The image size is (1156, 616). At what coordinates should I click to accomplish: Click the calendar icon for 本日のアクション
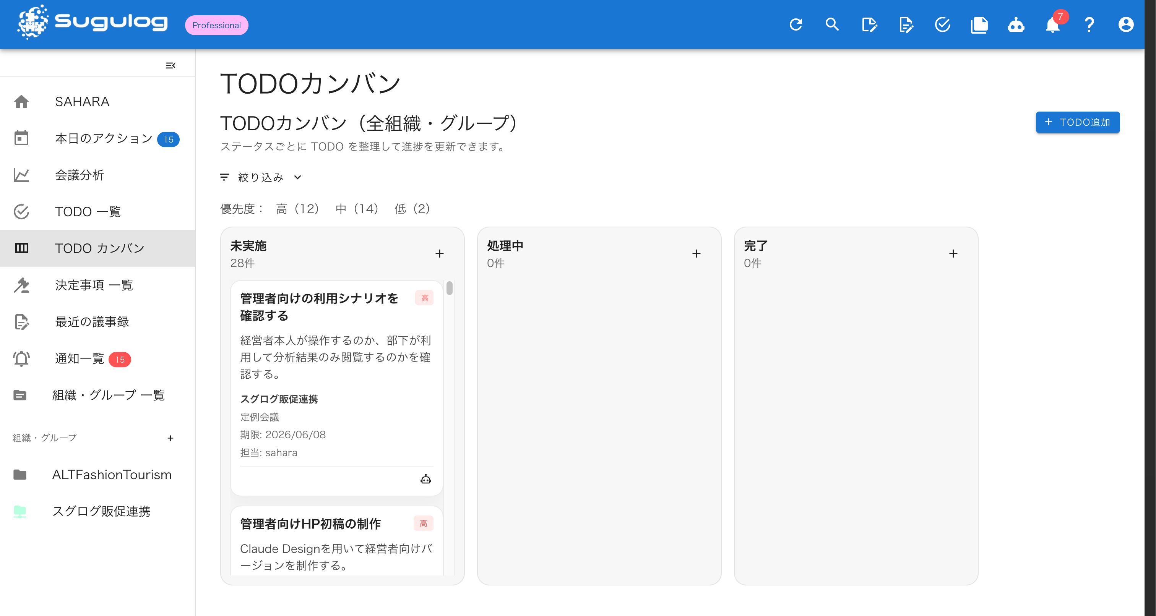point(21,138)
